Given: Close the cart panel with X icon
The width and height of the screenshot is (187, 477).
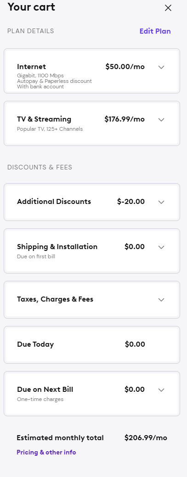Looking at the screenshot, I should tap(168, 8).
